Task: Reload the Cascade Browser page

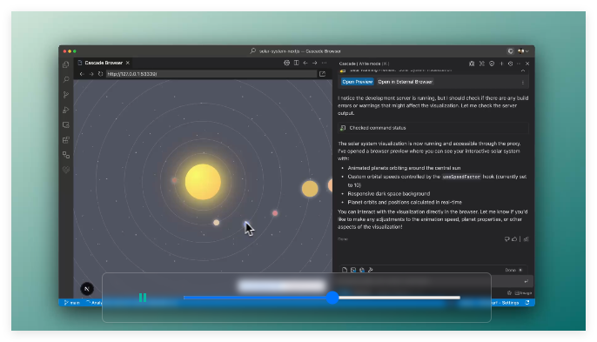Action: point(101,74)
